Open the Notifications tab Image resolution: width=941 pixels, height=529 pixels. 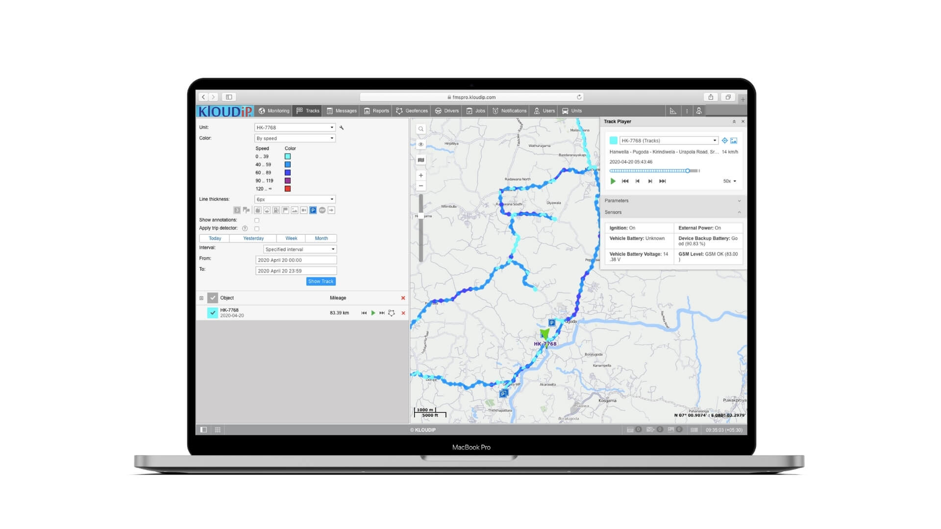(509, 111)
